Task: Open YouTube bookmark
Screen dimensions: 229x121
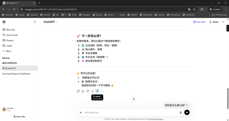Action: [45, 15]
